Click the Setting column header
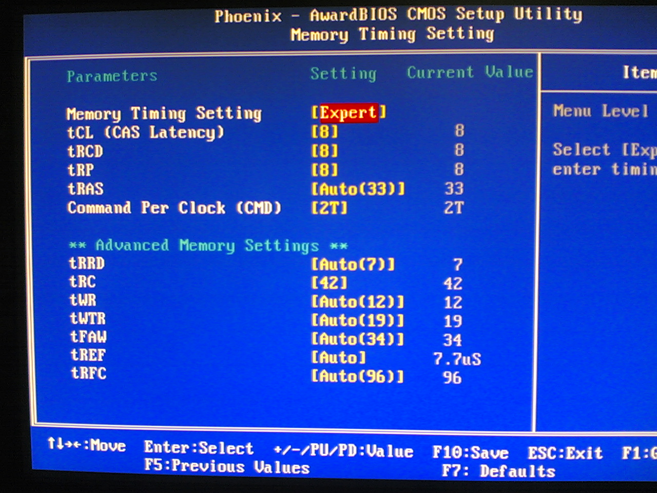This screenshot has width=657, height=493. 343,74
